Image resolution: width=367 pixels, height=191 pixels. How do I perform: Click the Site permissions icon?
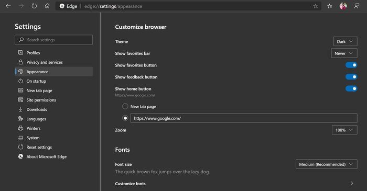[x=20, y=100]
